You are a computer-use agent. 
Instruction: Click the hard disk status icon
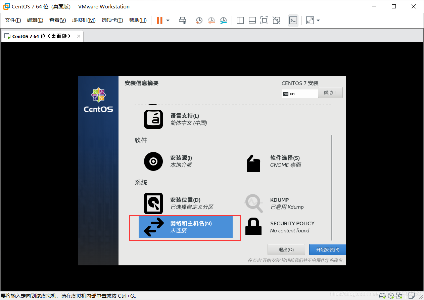click(382, 296)
